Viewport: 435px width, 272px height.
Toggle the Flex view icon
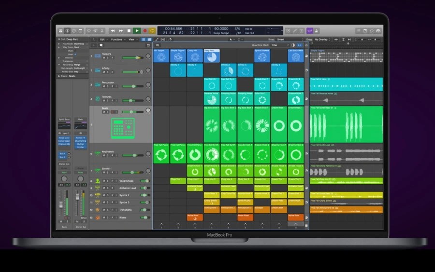click(163, 40)
